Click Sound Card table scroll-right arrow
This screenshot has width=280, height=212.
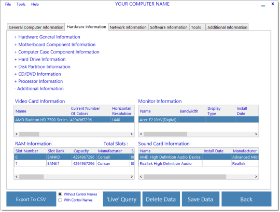(256, 176)
